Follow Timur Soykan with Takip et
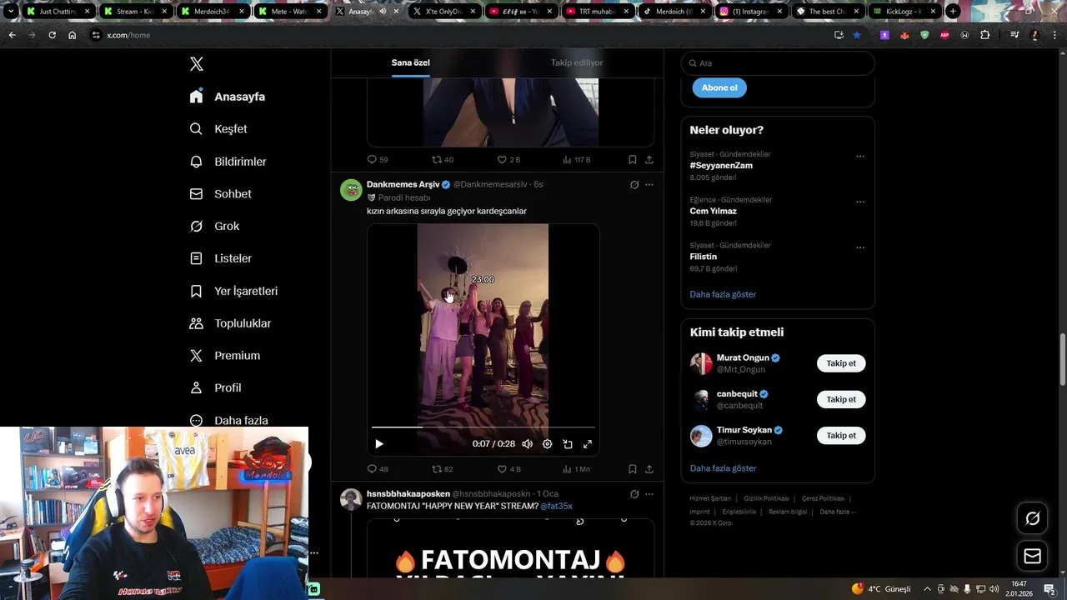The height and width of the screenshot is (600, 1067). 841,435
